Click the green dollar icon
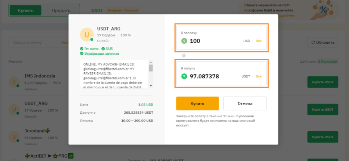Screen dimensions: 349x161 tap(184, 41)
